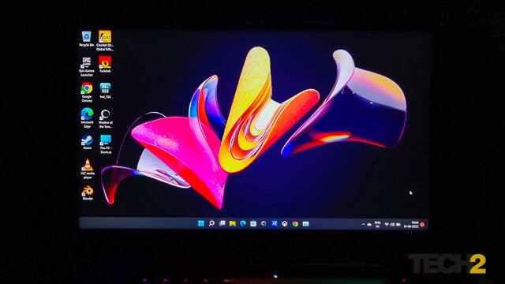This screenshot has width=505, height=284.
Task: Click the volume speaker tray icon
Action: coord(392,224)
